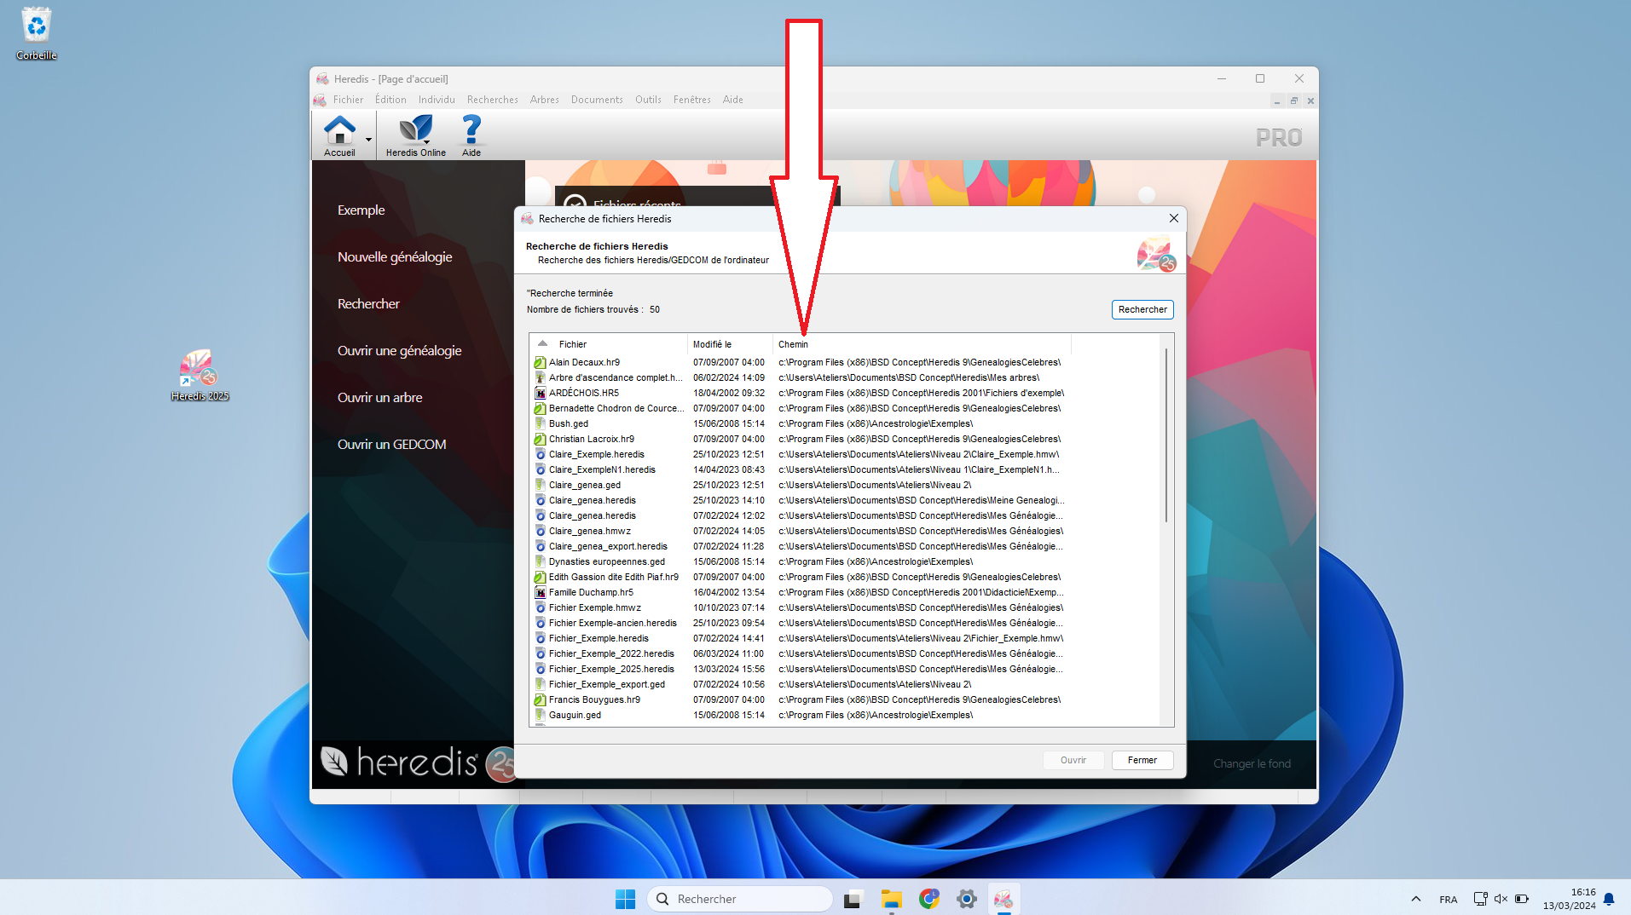This screenshot has height=915, width=1631.
Task: Click the Fermer button
Action: (1142, 760)
